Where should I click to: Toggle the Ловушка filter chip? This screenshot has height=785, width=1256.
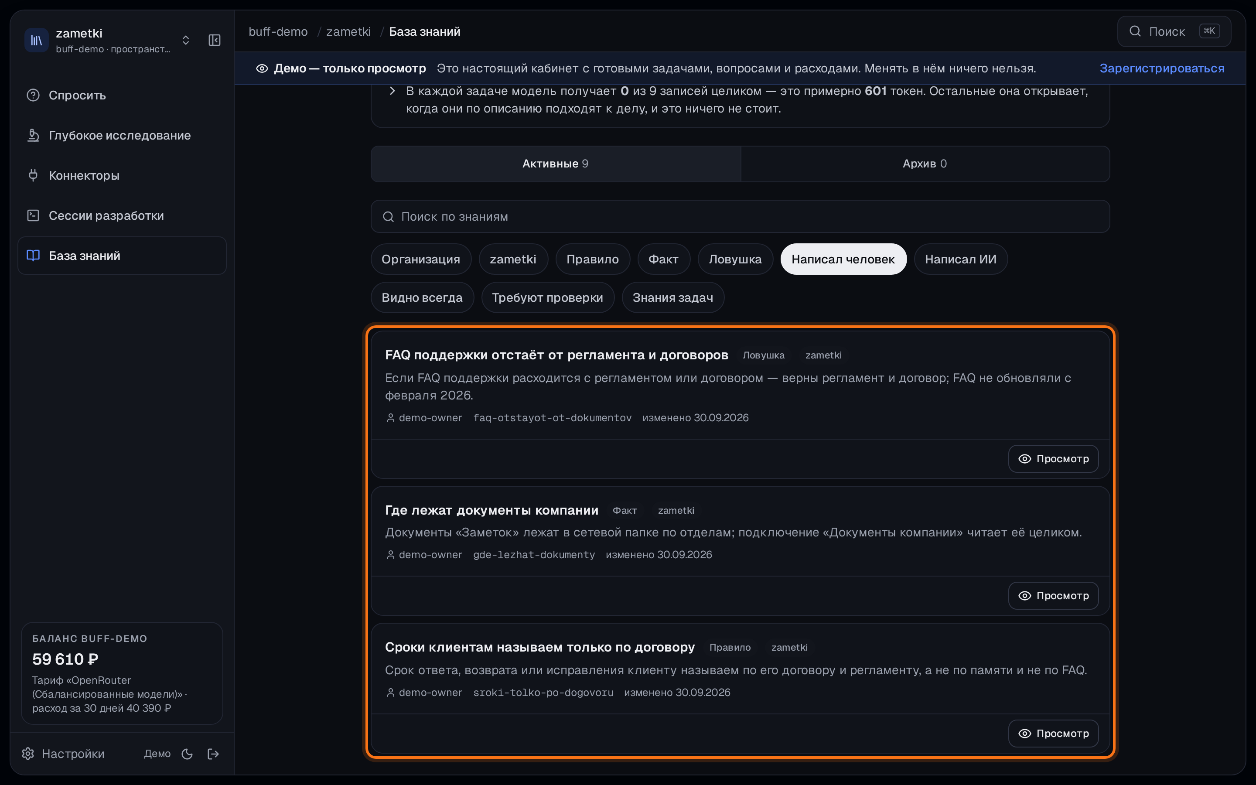point(735,259)
